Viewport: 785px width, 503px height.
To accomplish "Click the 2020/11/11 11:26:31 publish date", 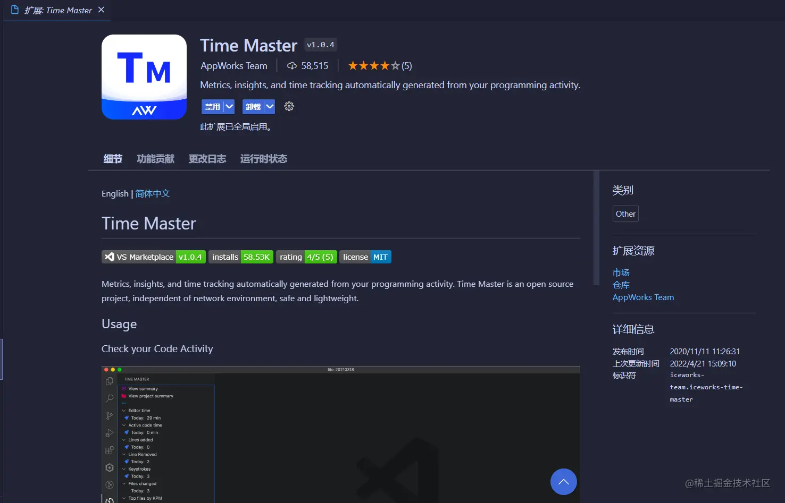I will (x=705, y=352).
